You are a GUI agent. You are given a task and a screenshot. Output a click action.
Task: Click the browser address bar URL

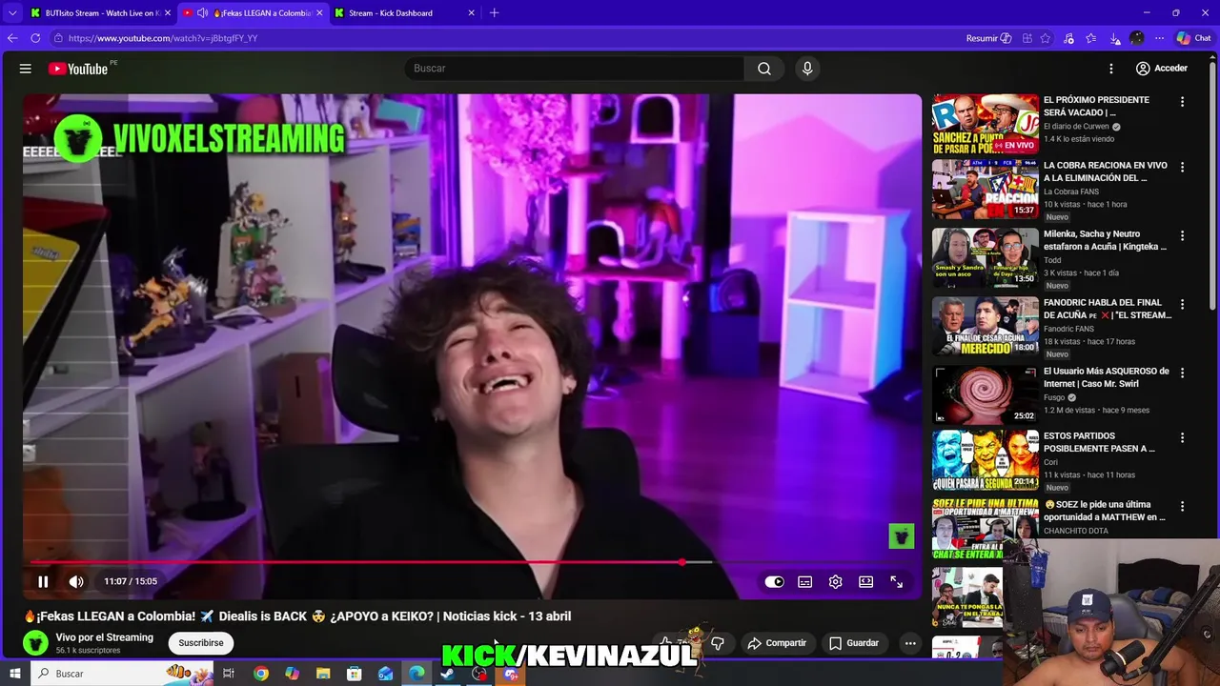pos(163,38)
